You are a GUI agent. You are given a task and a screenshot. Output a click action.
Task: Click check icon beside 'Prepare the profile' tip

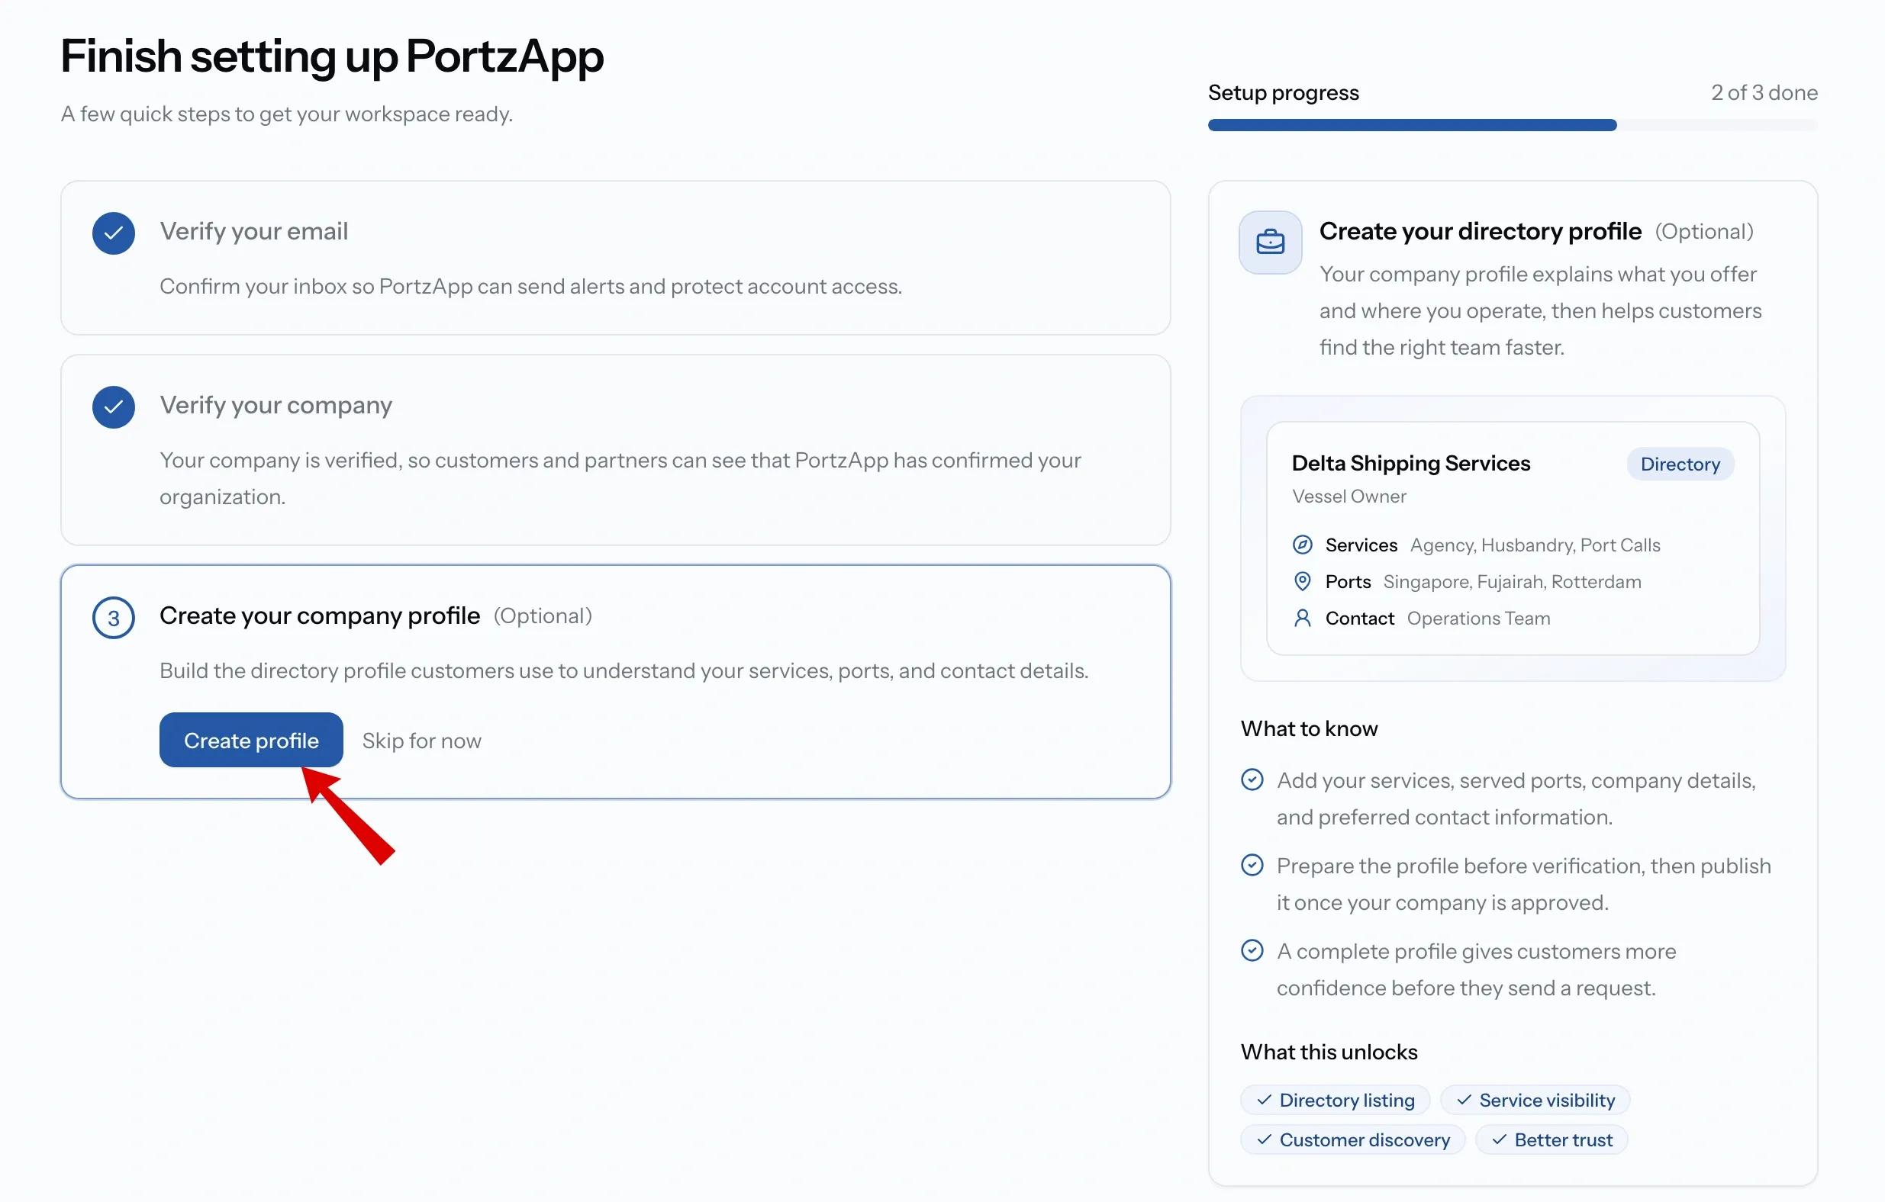click(1252, 865)
